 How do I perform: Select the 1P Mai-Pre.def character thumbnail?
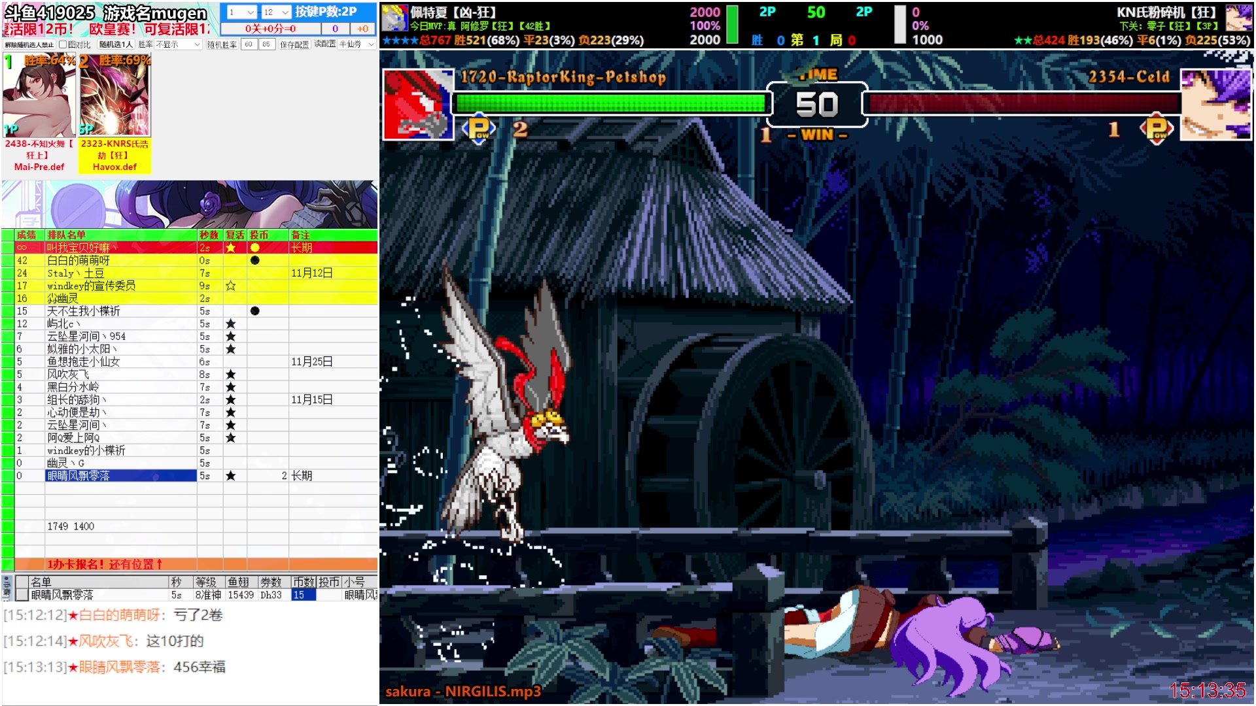click(39, 96)
